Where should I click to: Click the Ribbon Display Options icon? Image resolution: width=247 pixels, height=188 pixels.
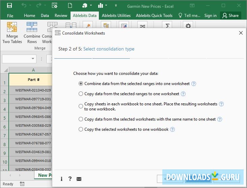(192, 6)
